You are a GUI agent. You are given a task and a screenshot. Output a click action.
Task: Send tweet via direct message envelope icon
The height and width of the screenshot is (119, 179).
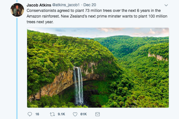coord(98,114)
